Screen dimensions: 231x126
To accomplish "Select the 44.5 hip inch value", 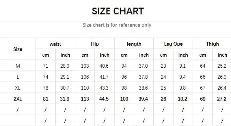I will [x=104, y=99].
